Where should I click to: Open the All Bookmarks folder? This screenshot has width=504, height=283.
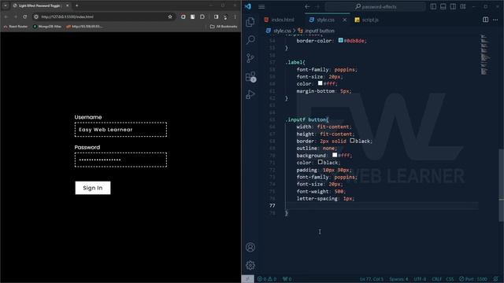[224, 26]
